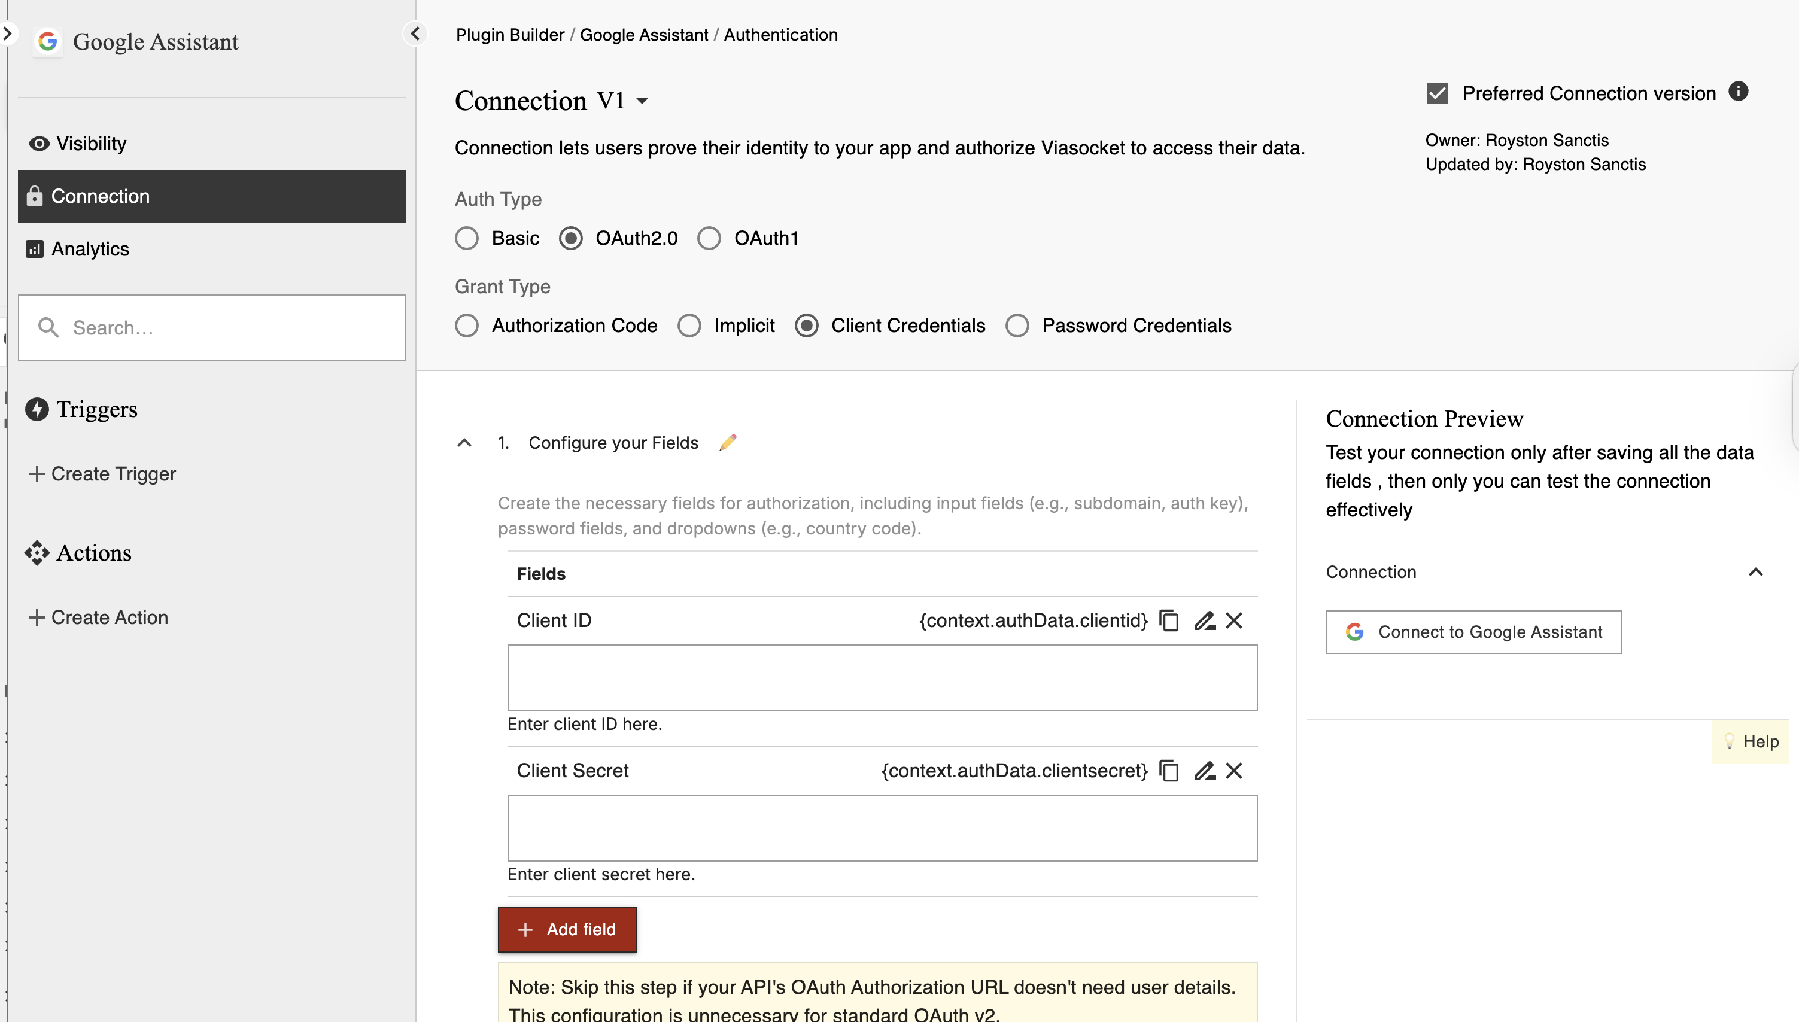Click into the Client ID input
1799x1022 pixels.
pos(882,678)
